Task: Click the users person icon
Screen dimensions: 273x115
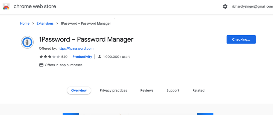Action: tap(100, 57)
